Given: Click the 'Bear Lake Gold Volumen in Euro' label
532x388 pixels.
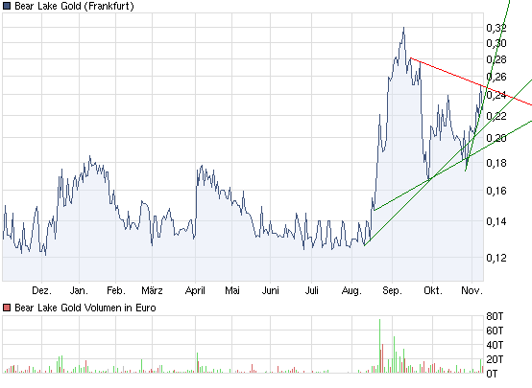Looking at the screenshot, I should 85,308.
